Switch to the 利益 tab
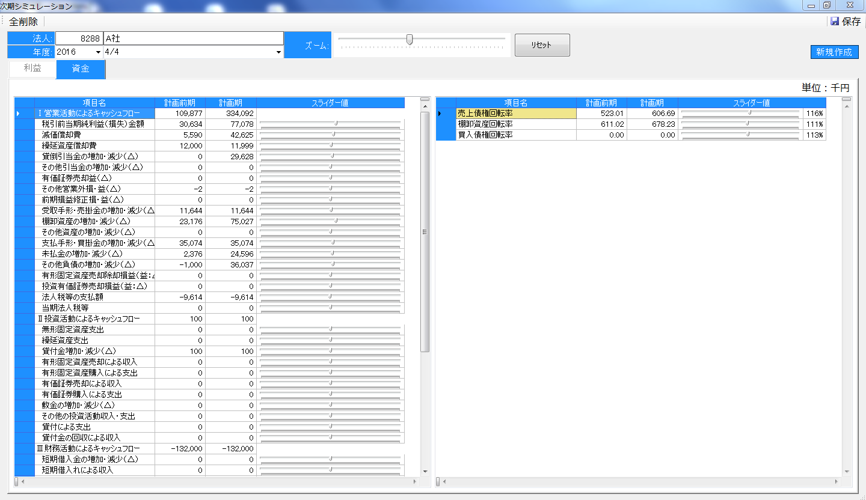The image size is (866, 500). point(32,69)
